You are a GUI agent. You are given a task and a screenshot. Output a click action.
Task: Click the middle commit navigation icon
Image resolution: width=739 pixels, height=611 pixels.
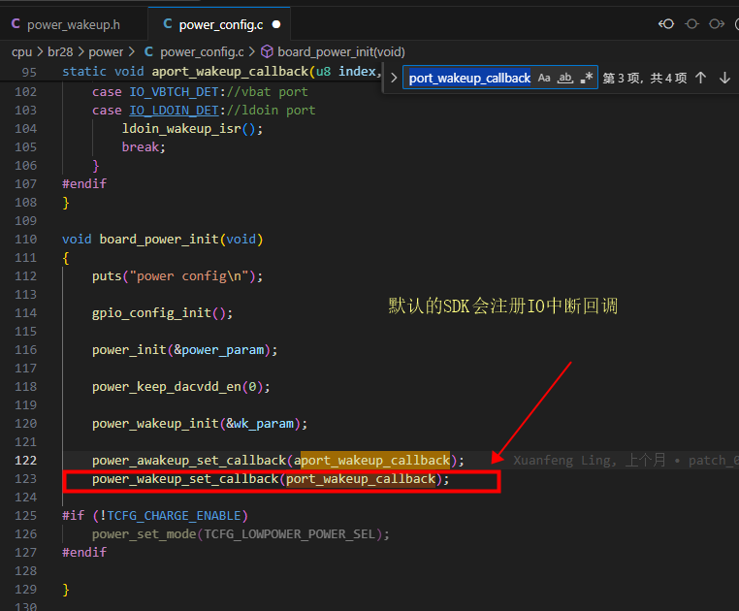[x=691, y=24]
